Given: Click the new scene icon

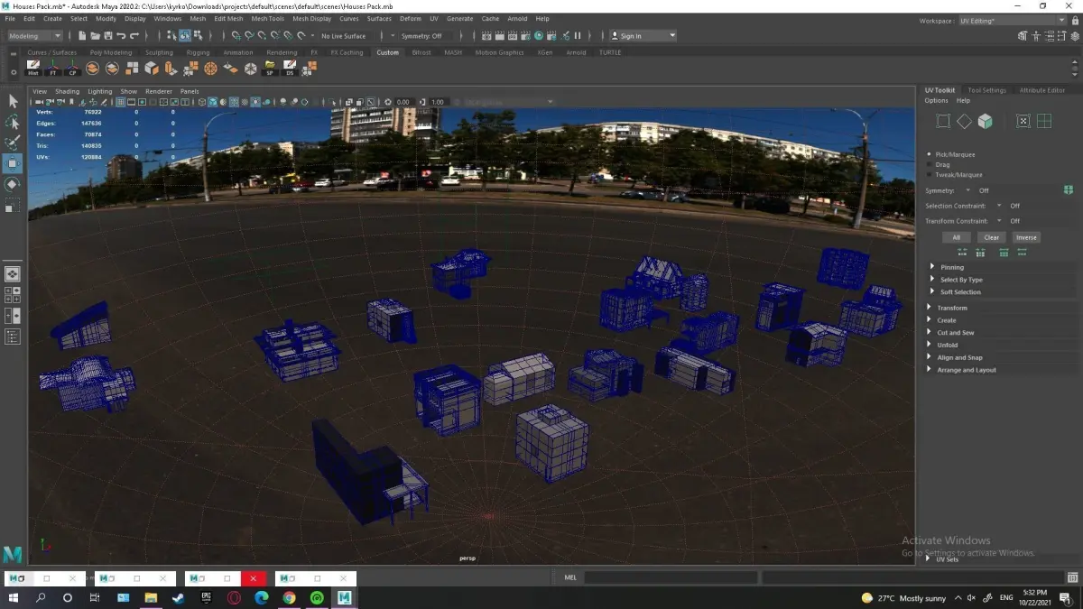Looking at the screenshot, I should (x=82, y=36).
